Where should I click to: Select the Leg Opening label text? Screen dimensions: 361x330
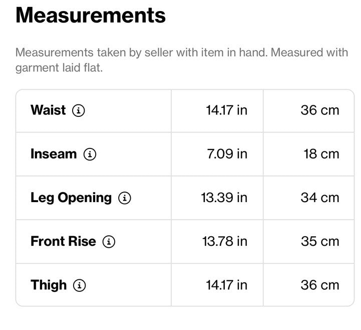[71, 198]
